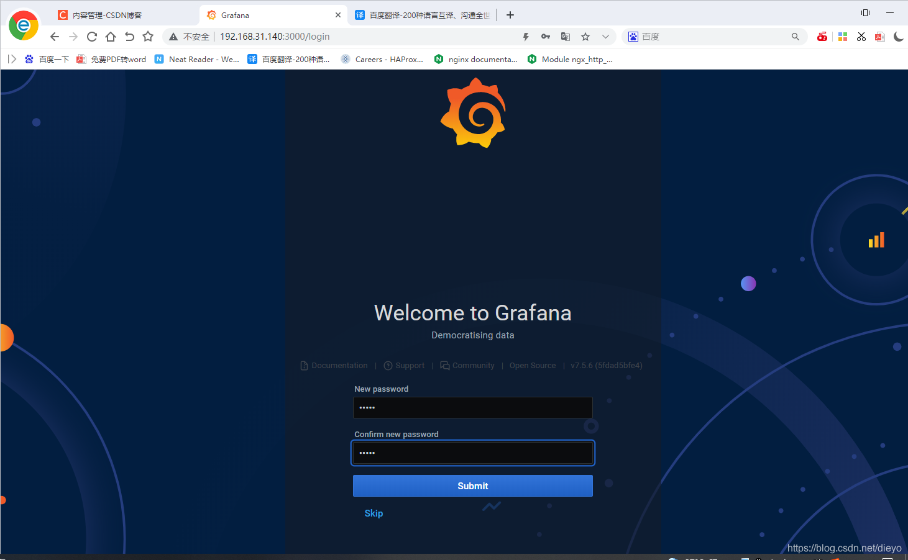This screenshot has width=908, height=560.
Task: Click the browser logo profile icon
Action: point(24,25)
